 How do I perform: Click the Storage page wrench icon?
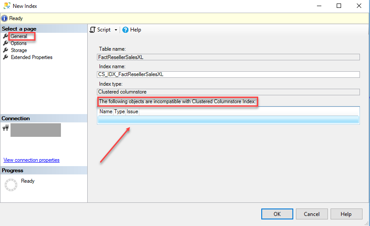(x=5, y=50)
